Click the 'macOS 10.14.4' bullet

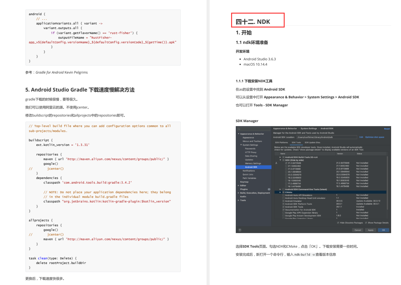point(255,64)
